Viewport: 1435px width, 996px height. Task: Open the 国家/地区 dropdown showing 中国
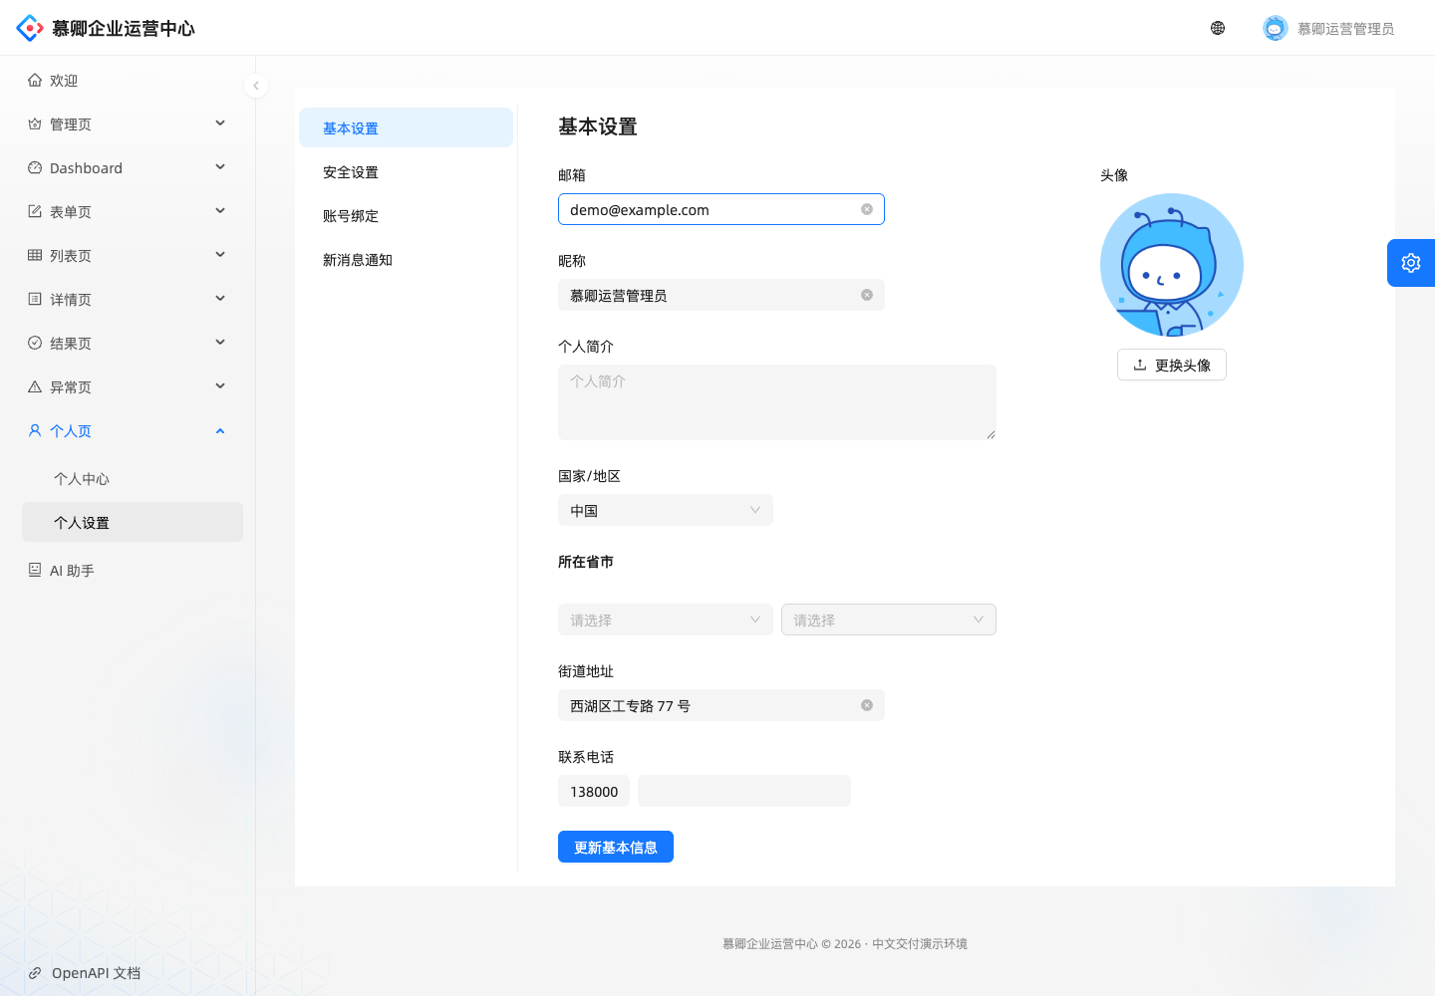click(666, 510)
